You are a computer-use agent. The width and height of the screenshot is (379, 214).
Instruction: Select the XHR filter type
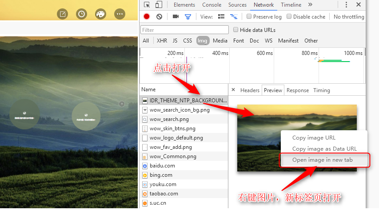[162, 40]
